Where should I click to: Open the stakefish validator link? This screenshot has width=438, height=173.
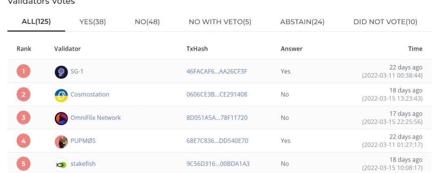[x=83, y=164]
